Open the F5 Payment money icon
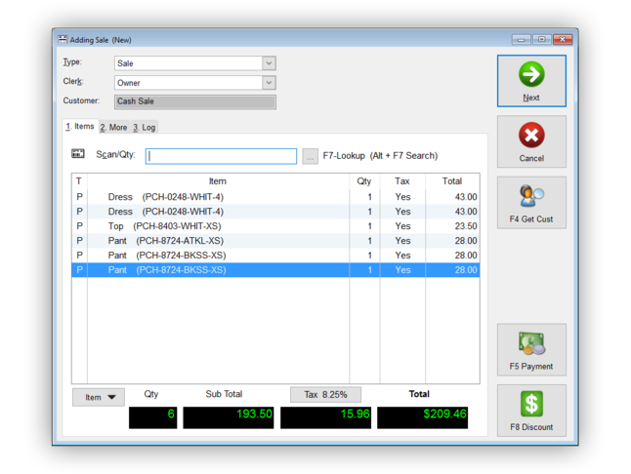 click(531, 343)
